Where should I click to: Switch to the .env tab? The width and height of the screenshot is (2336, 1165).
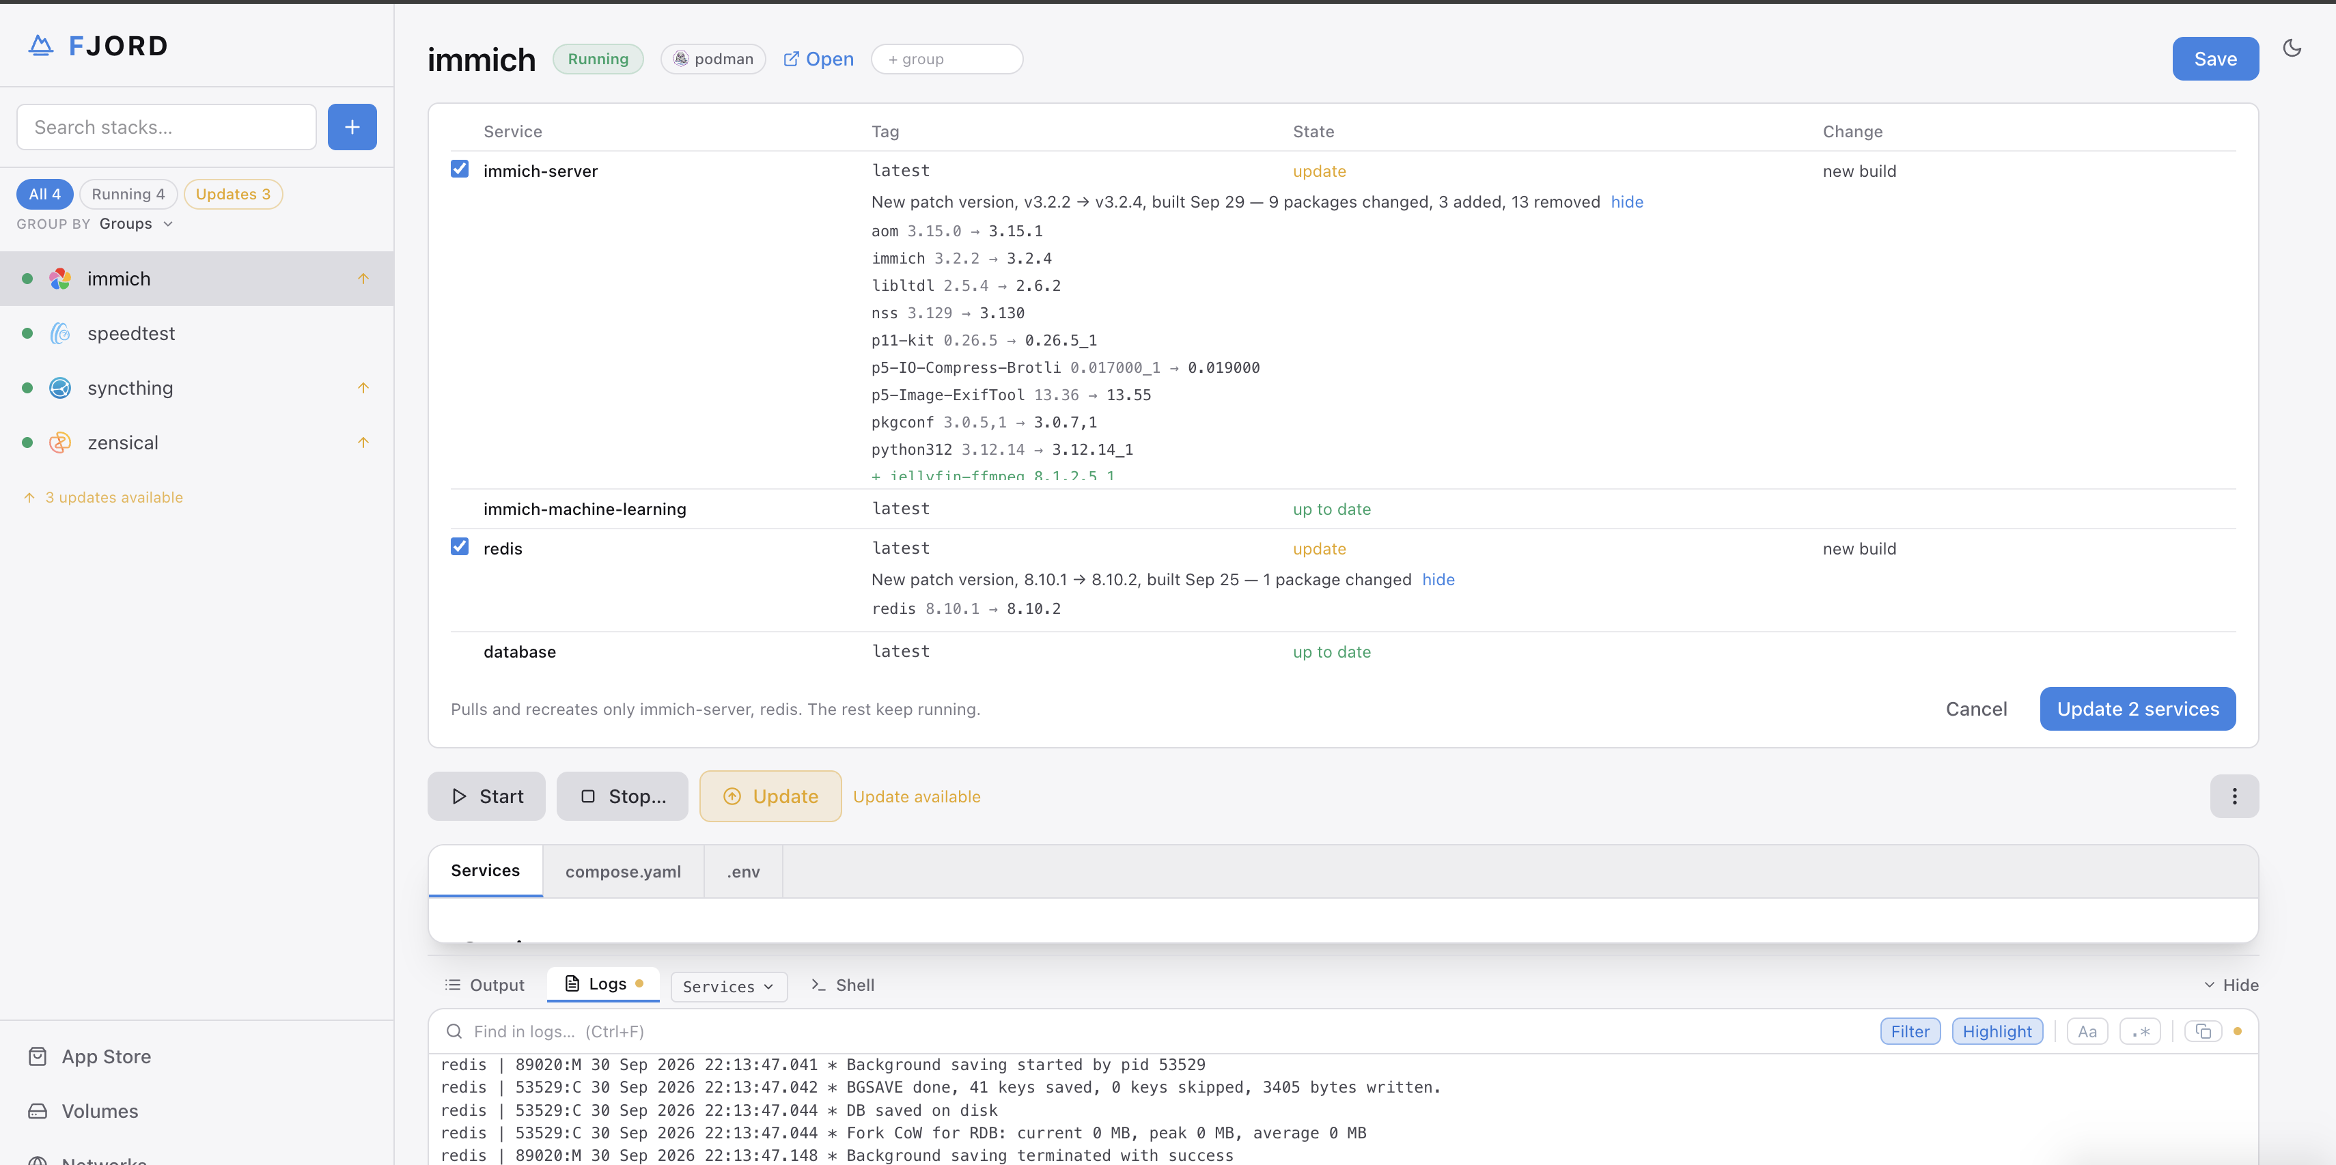(742, 871)
